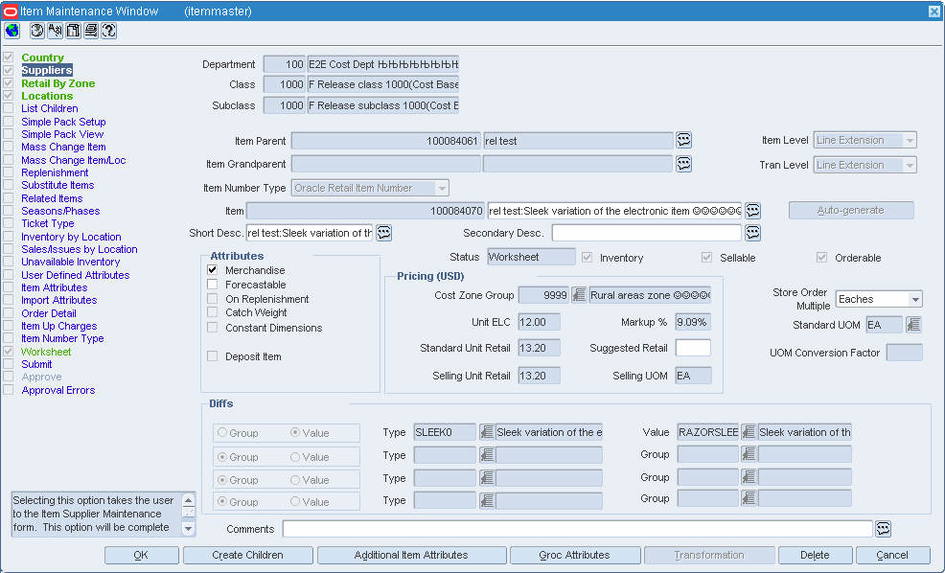945x573 pixels.
Task: Click the print icon in the toolbar
Action: tap(91, 30)
